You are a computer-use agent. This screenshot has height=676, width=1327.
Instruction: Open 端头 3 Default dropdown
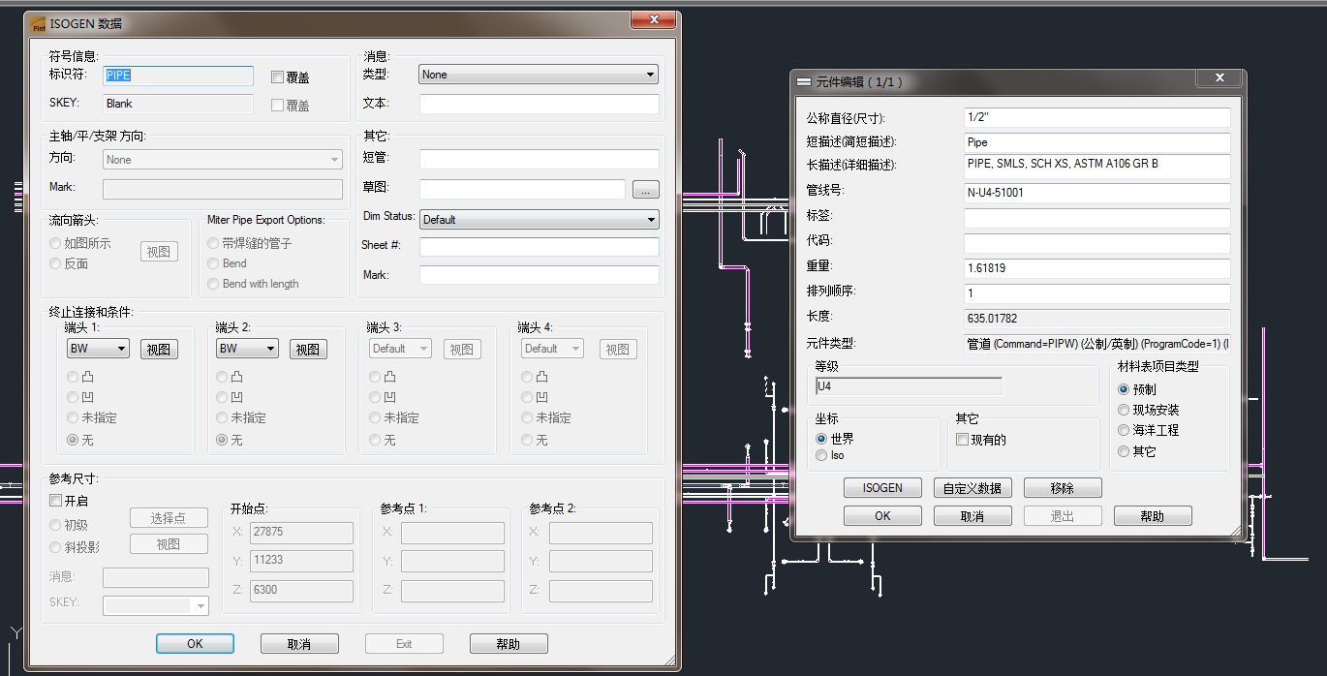pyautogui.click(x=399, y=349)
